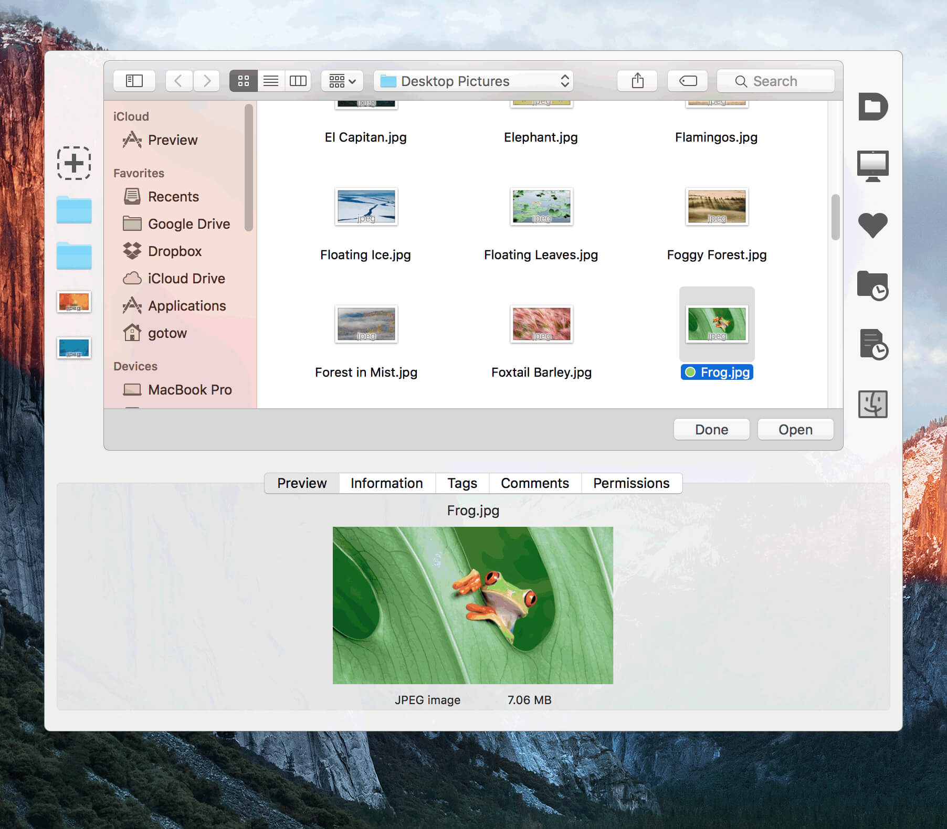947x829 pixels.
Task: Click the upper blue folder in left shelf
Action: point(74,209)
